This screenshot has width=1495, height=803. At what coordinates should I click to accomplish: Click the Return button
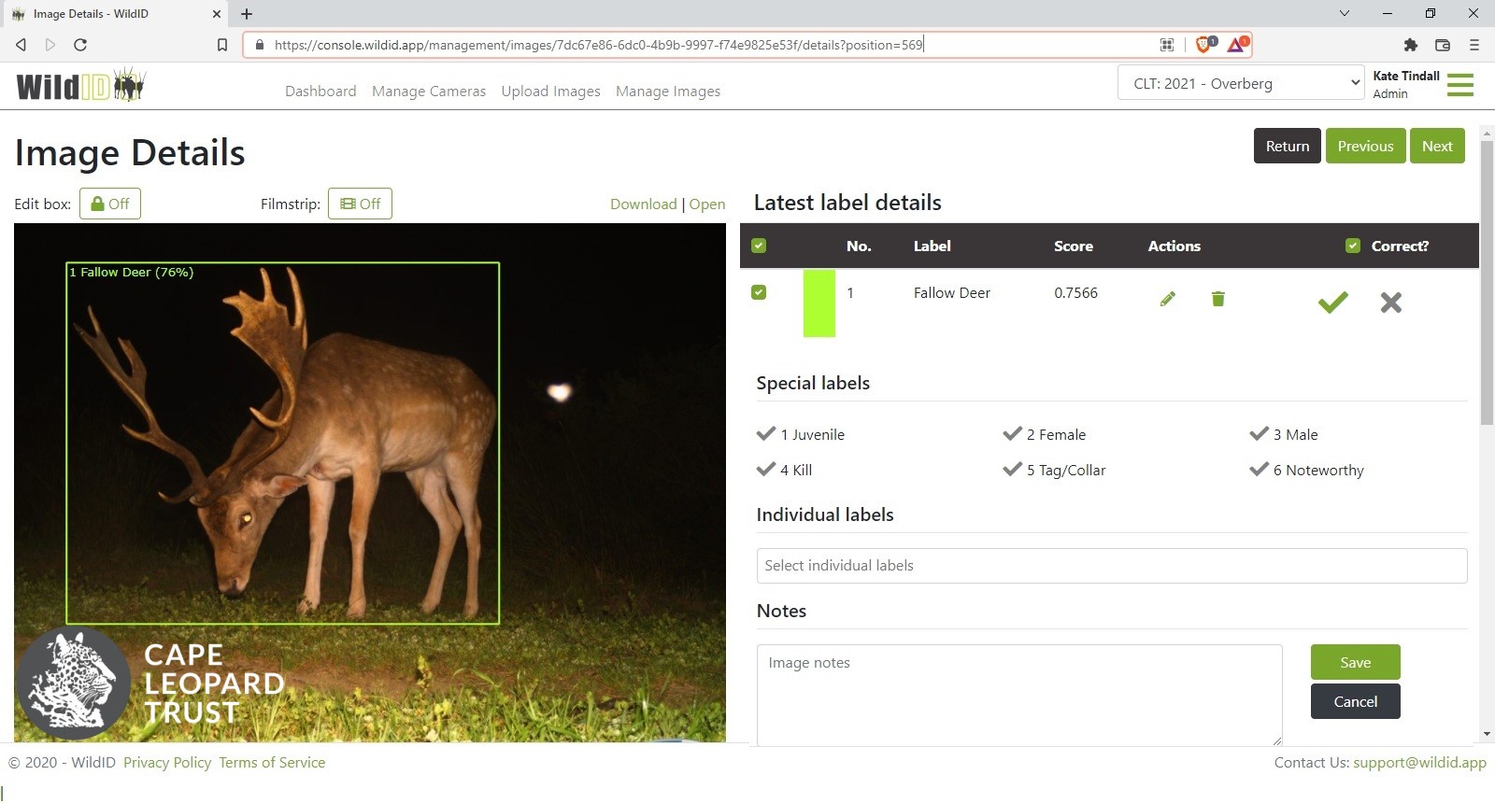1288,146
